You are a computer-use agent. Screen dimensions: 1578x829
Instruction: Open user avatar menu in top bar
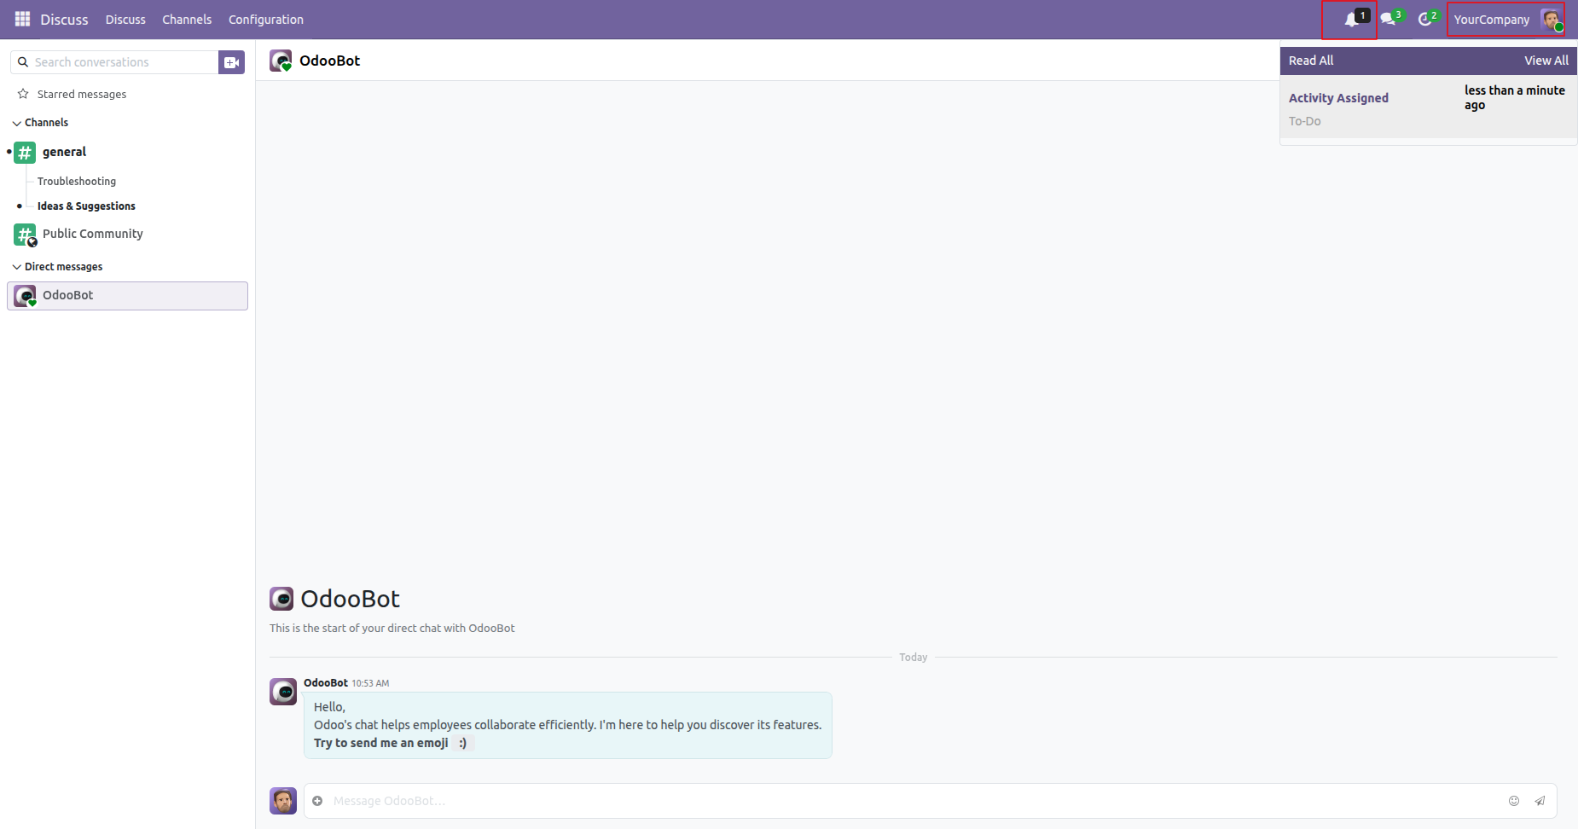(x=1551, y=20)
